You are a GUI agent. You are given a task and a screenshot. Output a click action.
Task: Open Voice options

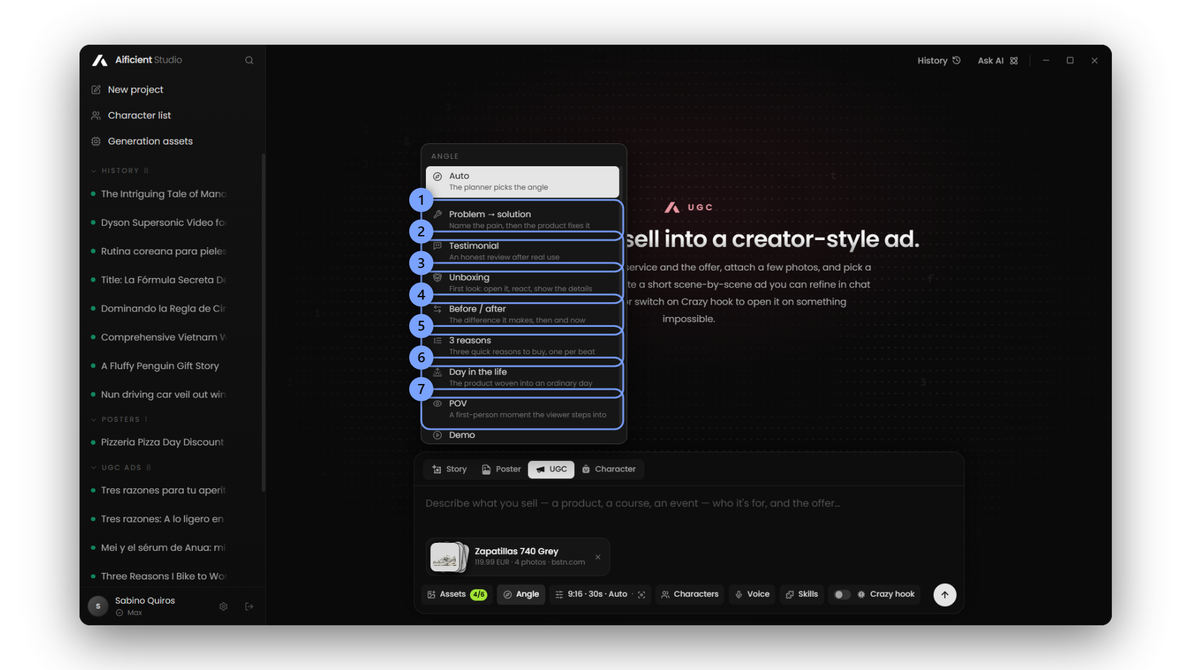point(752,594)
